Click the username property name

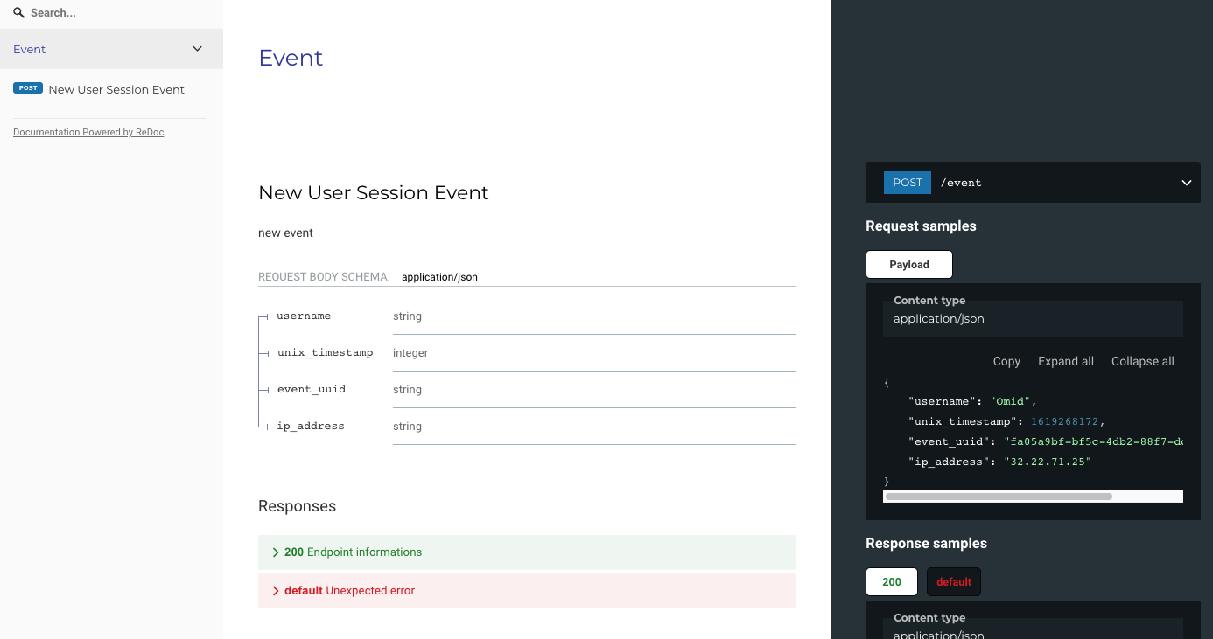[x=304, y=316]
